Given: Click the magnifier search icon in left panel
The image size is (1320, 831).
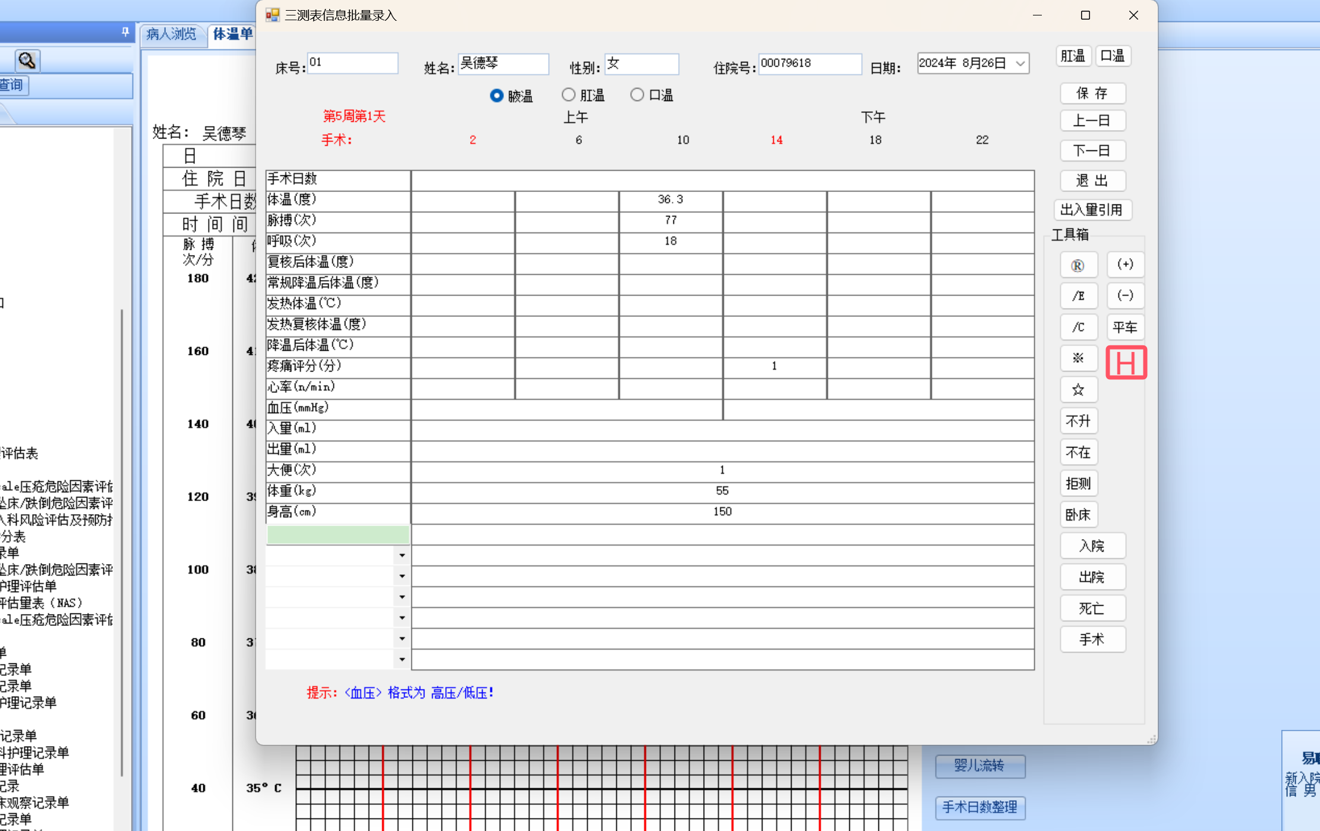Looking at the screenshot, I should [x=27, y=60].
